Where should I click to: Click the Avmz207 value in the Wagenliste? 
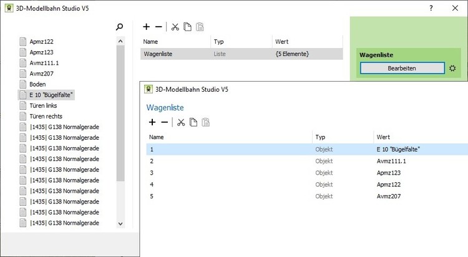[389, 196]
